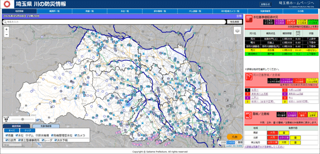Open the 気象情報等 top menu tab
This screenshot has height=154, width=320.
click(265, 11)
